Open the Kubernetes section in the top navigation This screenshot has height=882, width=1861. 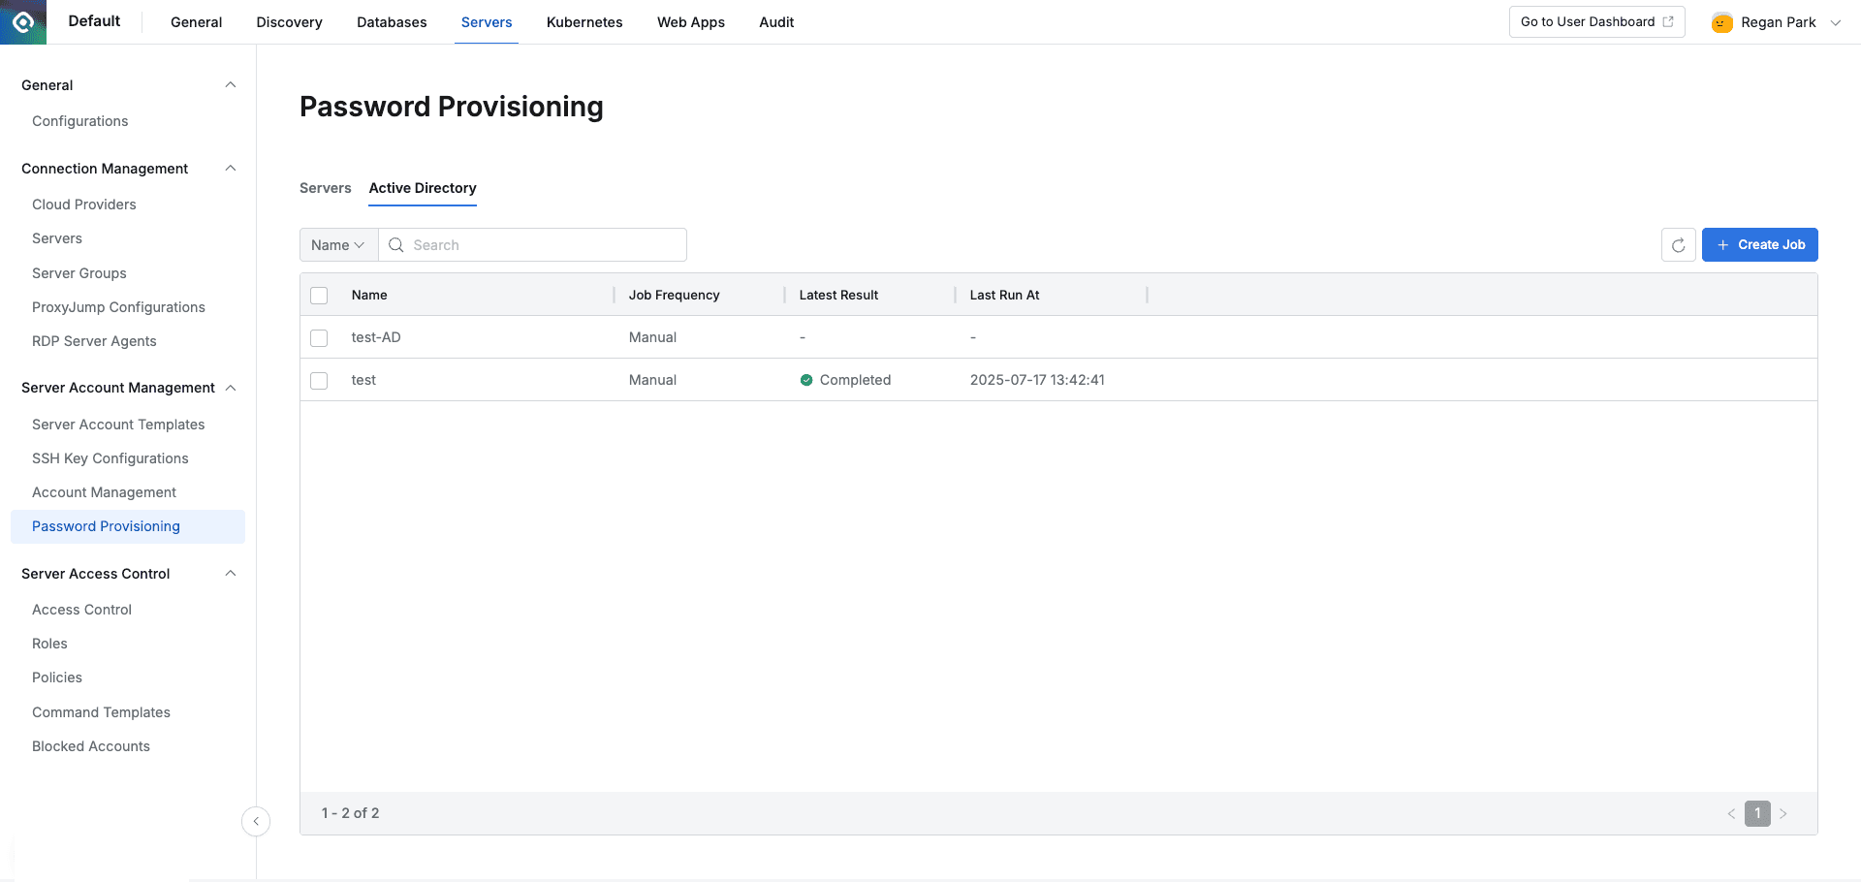[x=584, y=21]
